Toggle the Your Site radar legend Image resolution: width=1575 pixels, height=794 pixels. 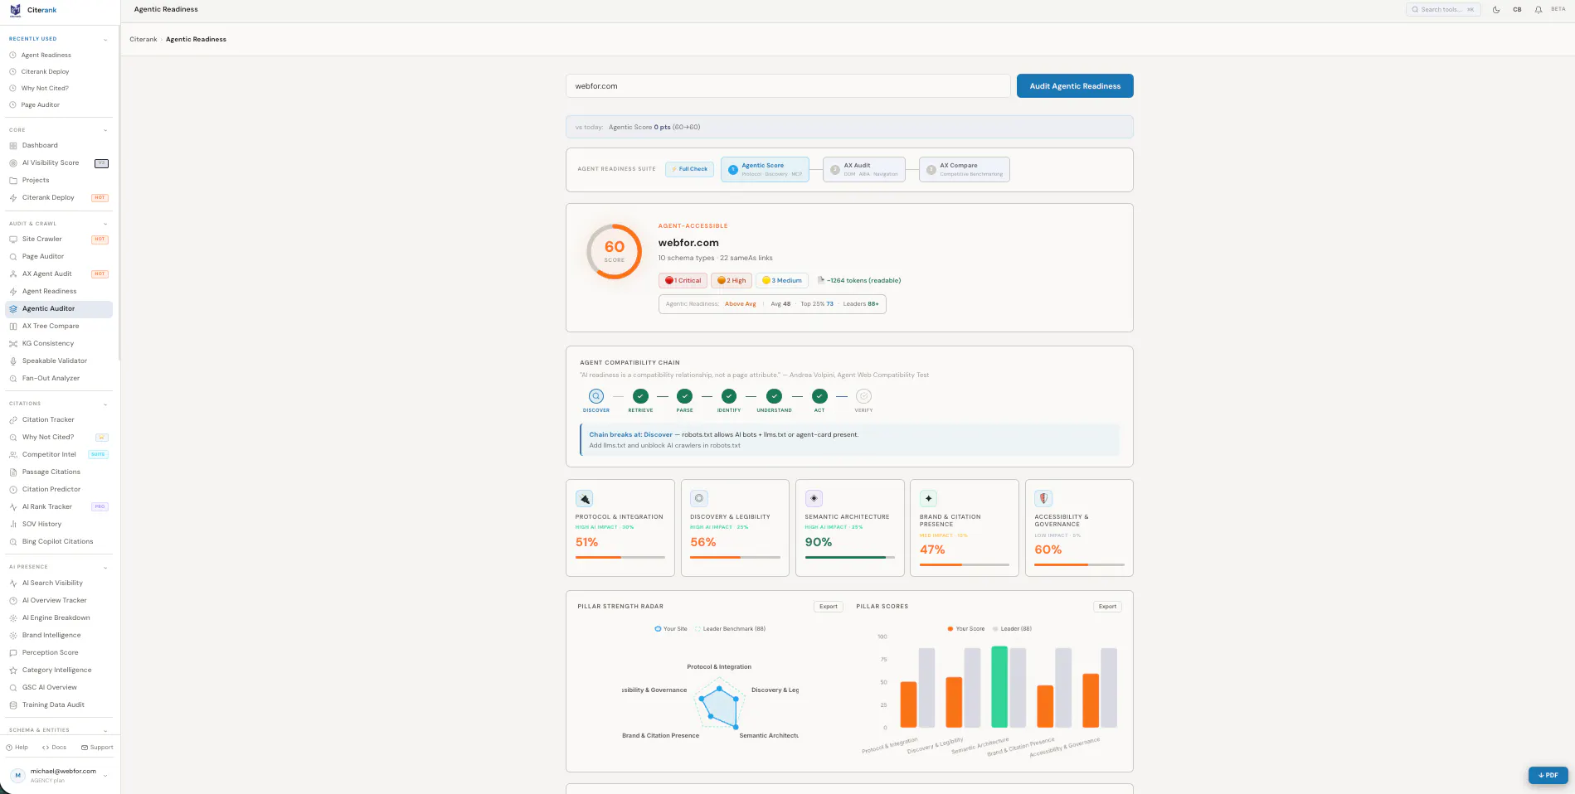(x=671, y=629)
